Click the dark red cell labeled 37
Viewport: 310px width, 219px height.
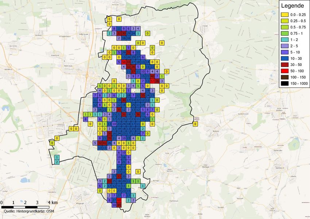coord(133,71)
